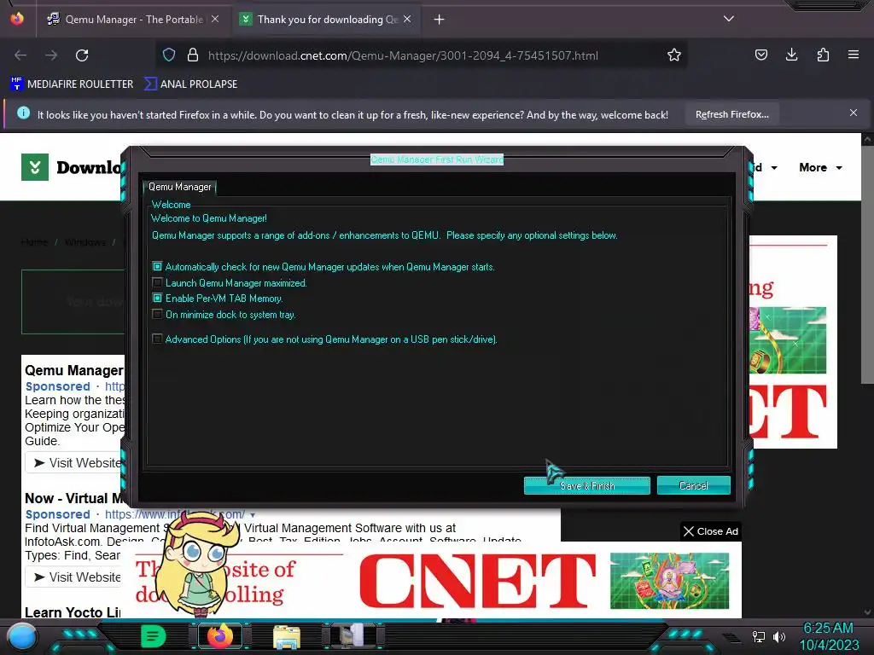Open Firefox extensions menu
This screenshot has height=655, width=874.
click(x=823, y=55)
